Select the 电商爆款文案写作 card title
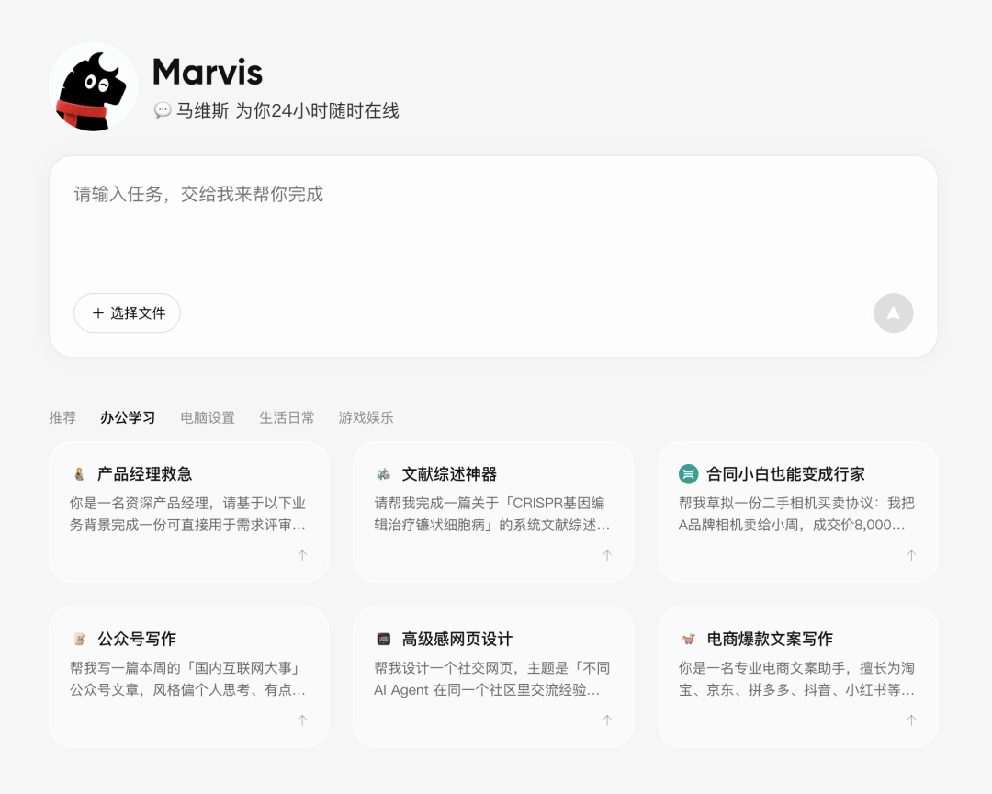This screenshot has width=992, height=794. click(770, 639)
